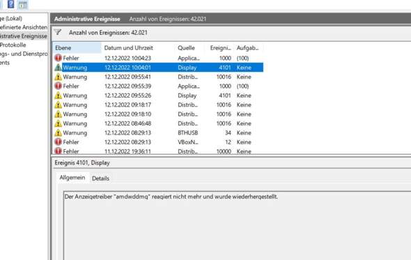The image size is (411, 260).
Task: Click the warning icon of the 08:46:48 event
Action: [59, 123]
